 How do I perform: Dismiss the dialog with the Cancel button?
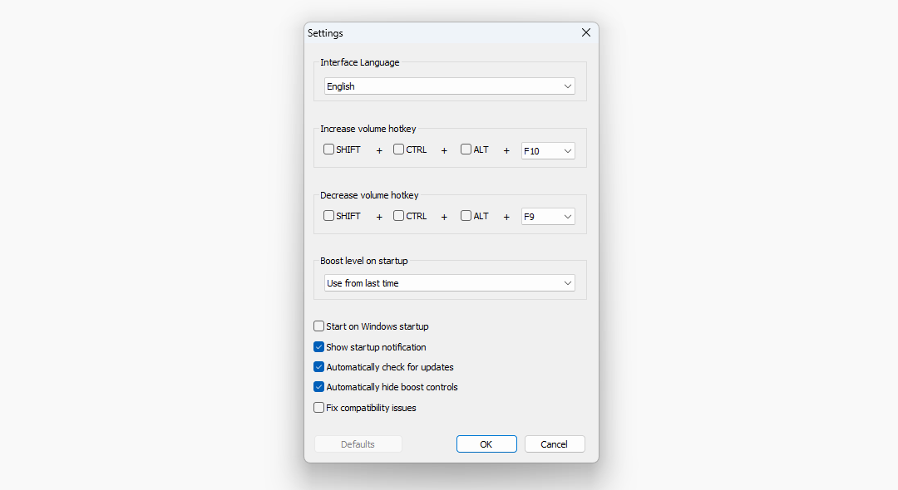pos(554,443)
